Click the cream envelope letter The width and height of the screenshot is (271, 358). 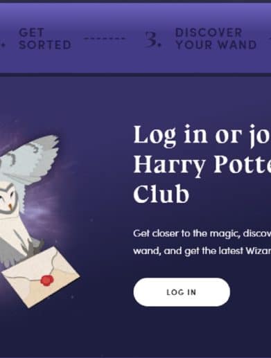coord(41,277)
